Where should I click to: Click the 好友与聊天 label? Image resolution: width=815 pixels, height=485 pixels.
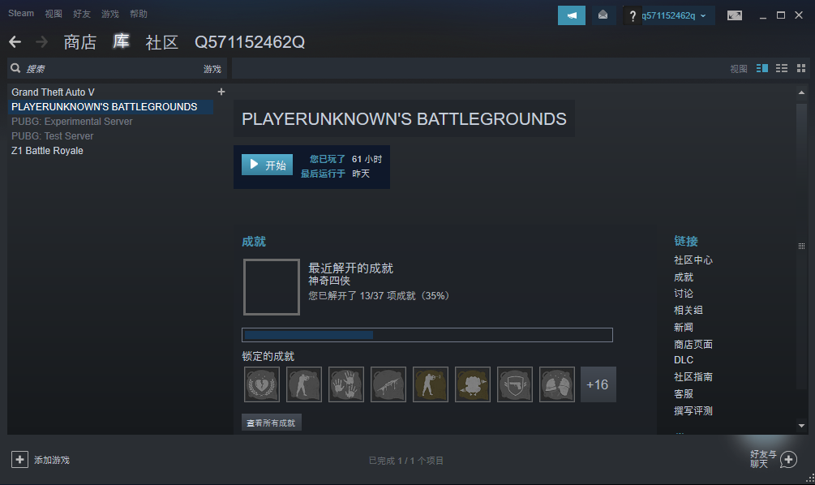[763, 459]
